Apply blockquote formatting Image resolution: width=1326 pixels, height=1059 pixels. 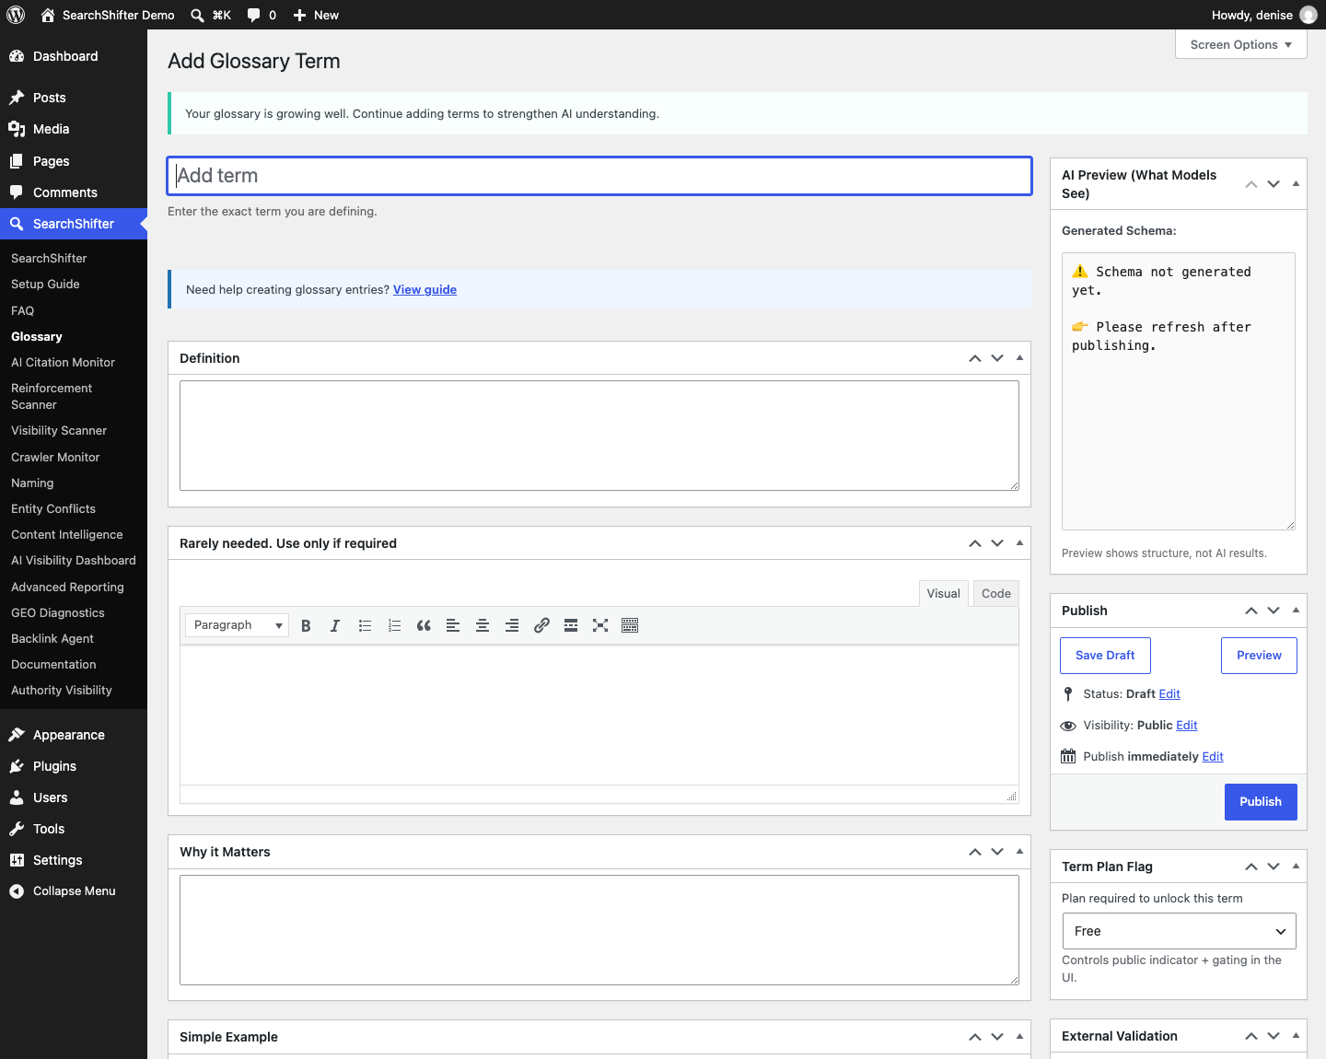424,625
